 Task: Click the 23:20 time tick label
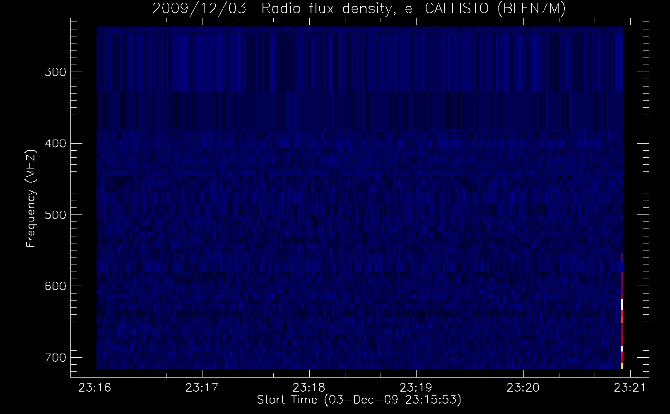523,388
